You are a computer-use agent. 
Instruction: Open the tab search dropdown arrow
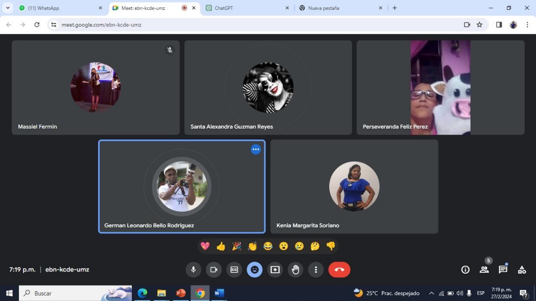point(8,8)
